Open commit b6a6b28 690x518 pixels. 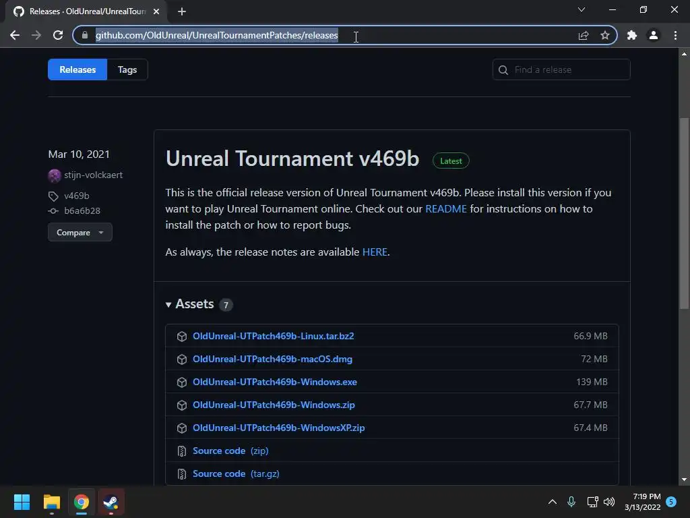pyautogui.click(x=82, y=210)
